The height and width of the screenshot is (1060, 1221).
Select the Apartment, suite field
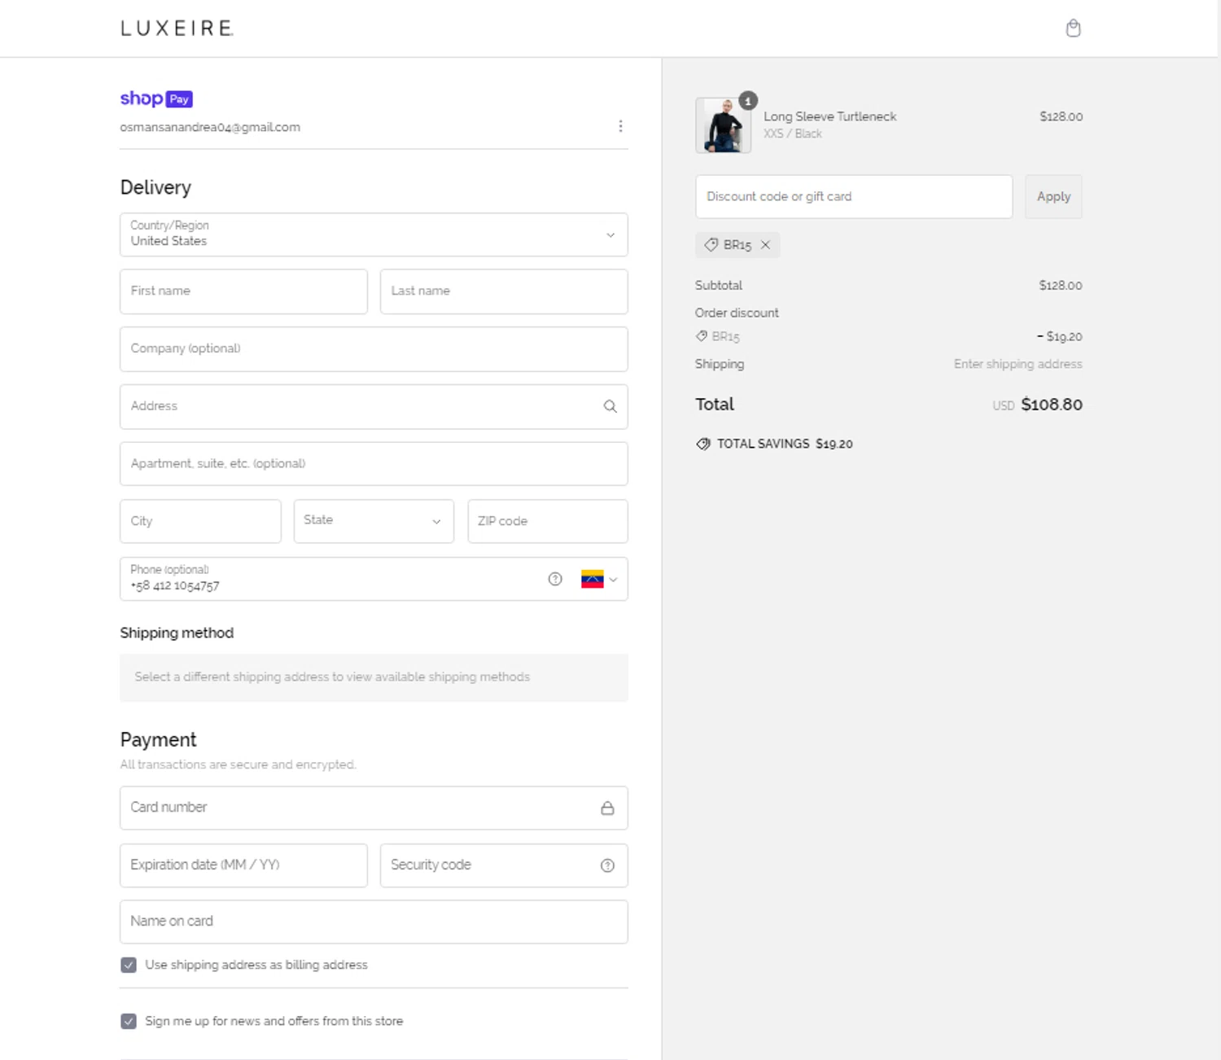(x=374, y=464)
